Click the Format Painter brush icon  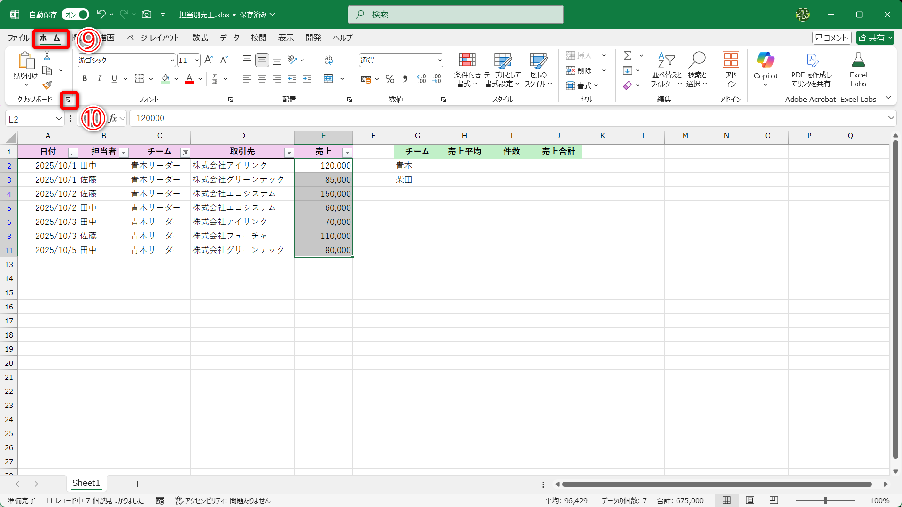click(47, 85)
